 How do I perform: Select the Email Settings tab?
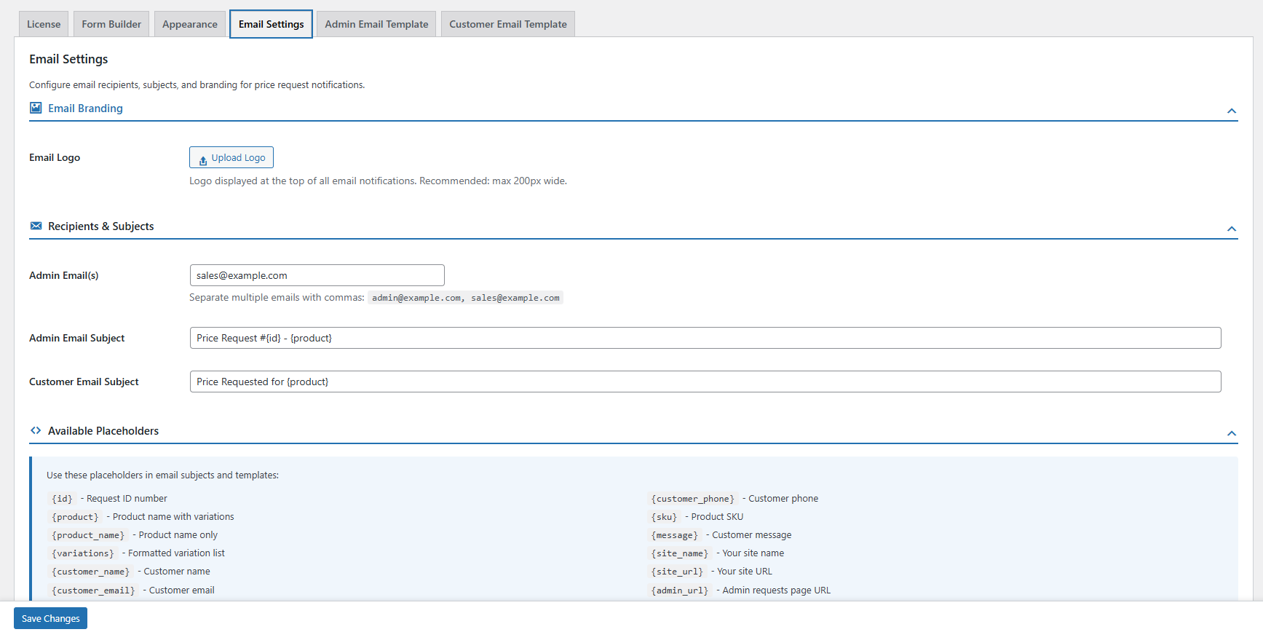pyautogui.click(x=271, y=24)
